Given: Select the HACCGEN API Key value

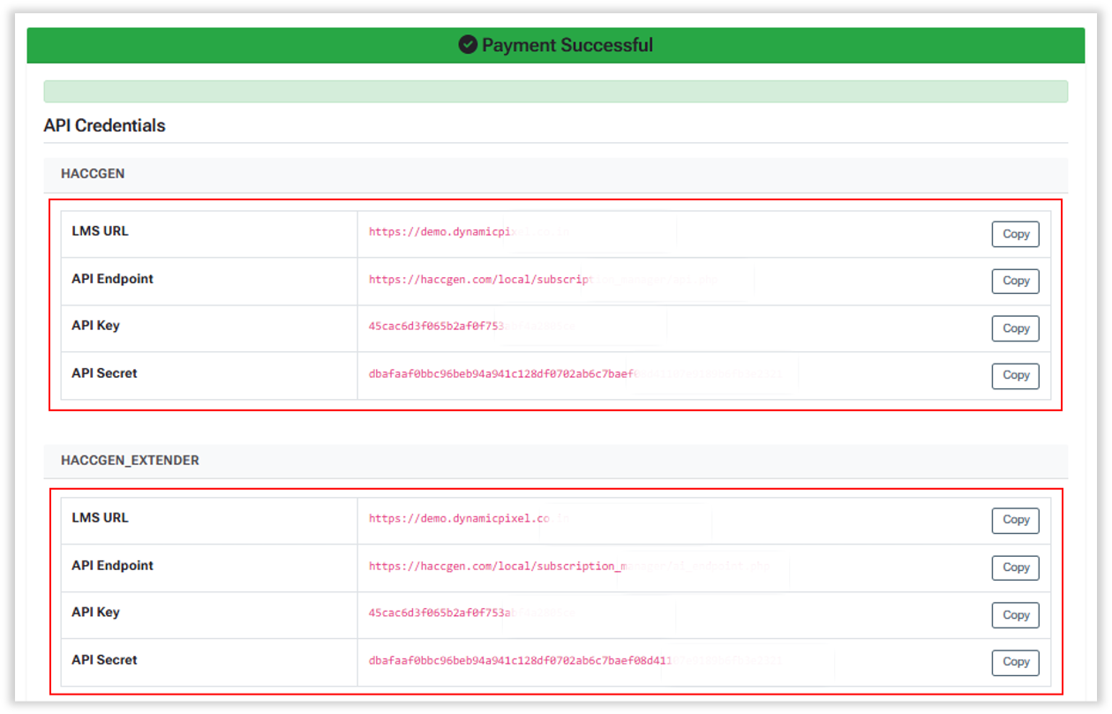Looking at the screenshot, I should pyautogui.click(x=472, y=327).
